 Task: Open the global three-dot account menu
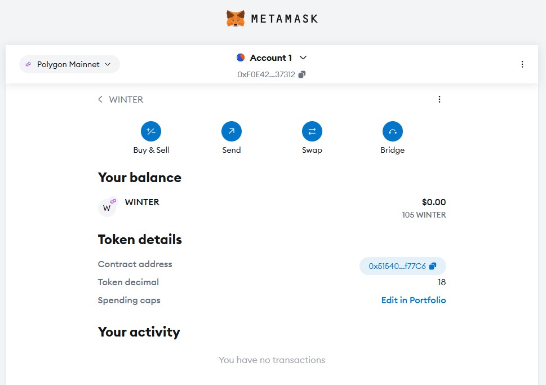522,64
